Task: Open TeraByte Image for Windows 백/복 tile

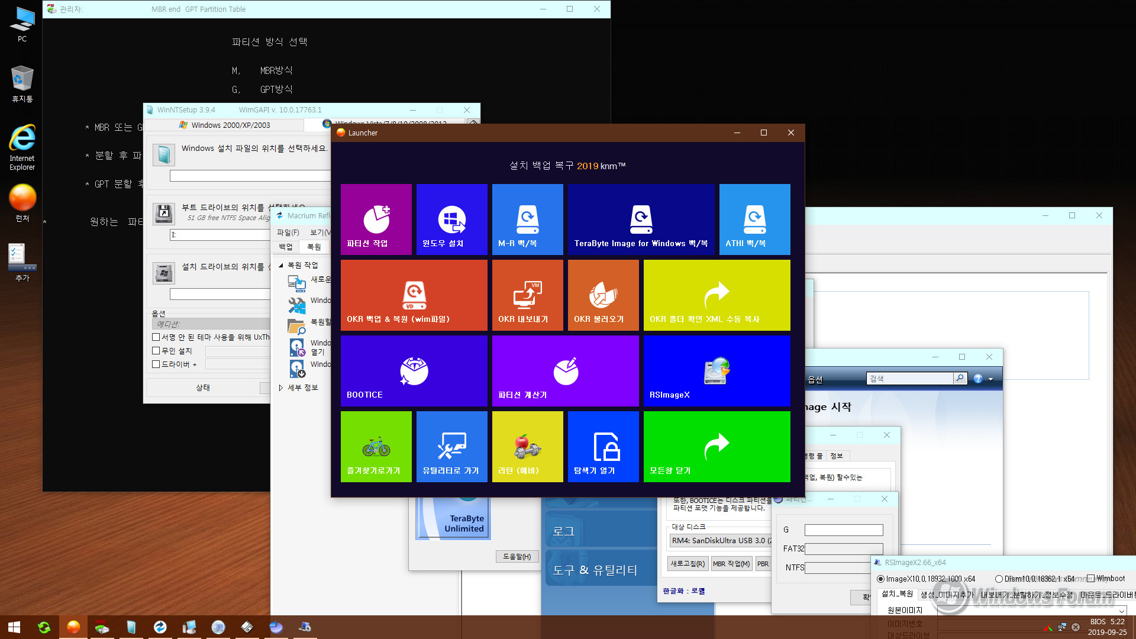Action: 641,220
